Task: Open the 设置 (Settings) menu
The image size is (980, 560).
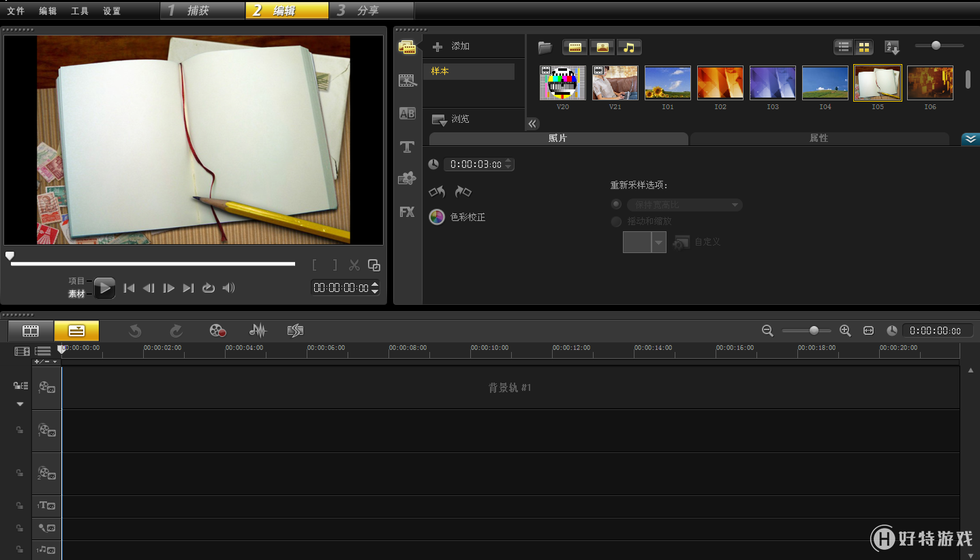Action: 112,11
